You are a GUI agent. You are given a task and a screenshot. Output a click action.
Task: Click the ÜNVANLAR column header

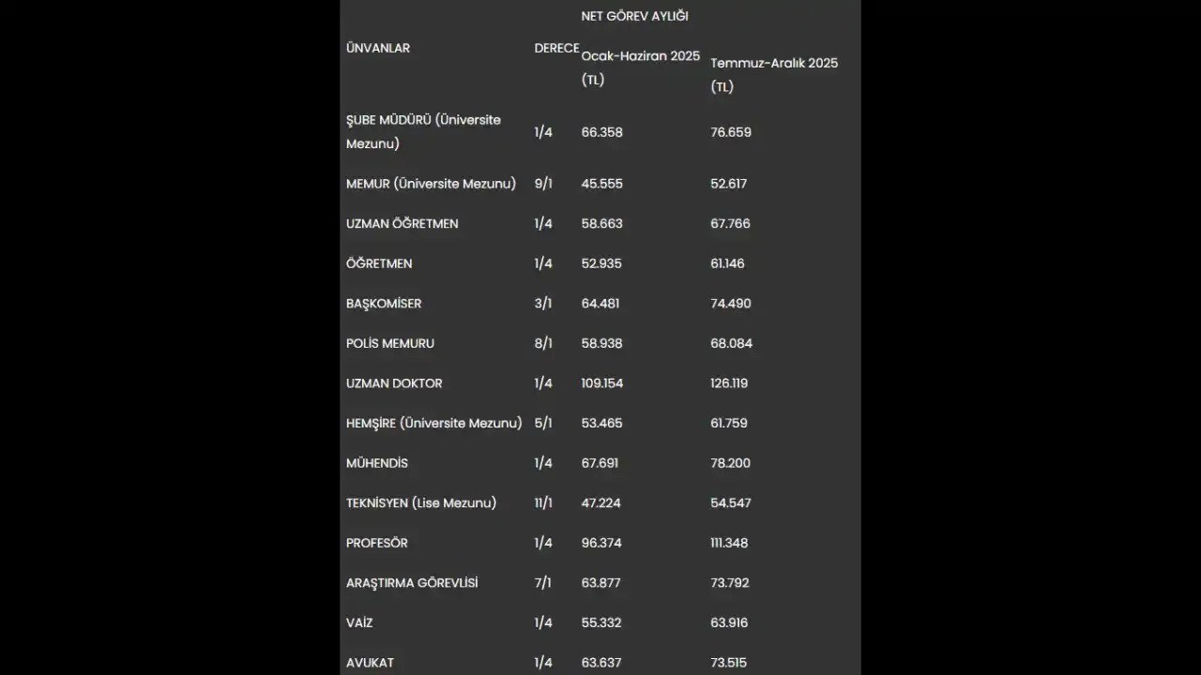[x=378, y=48]
